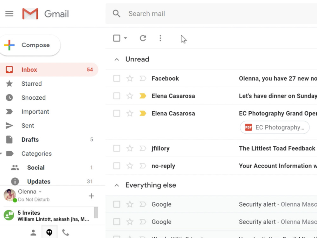Image resolution: width=317 pixels, height=238 pixels.
Task: Star the first Google Security alert email
Action: (x=130, y=204)
